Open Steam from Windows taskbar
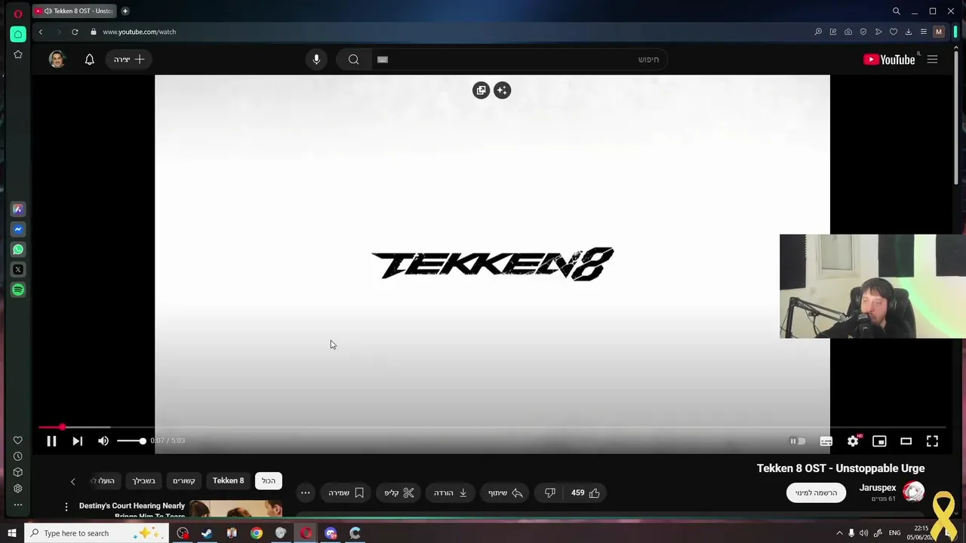 pos(207,533)
